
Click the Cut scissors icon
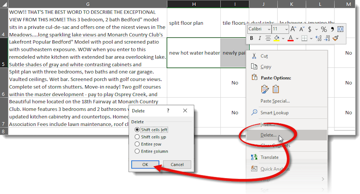point(254,56)
